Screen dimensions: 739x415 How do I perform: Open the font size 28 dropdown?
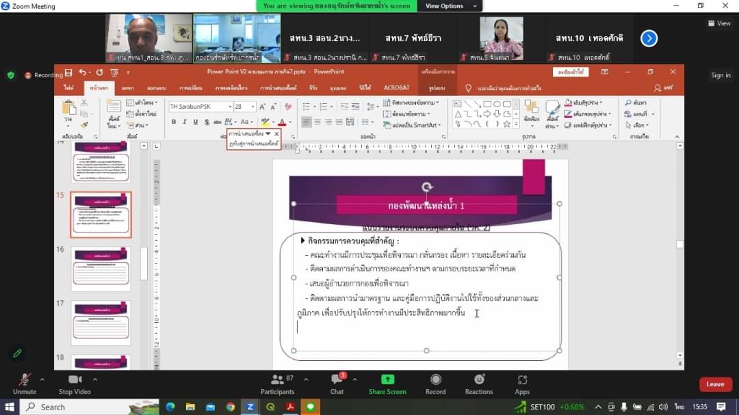click(x=252, y=107)
